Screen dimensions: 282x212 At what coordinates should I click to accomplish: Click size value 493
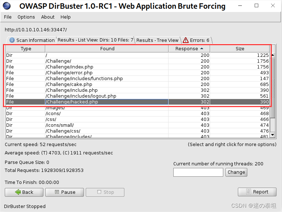(264, 73)
